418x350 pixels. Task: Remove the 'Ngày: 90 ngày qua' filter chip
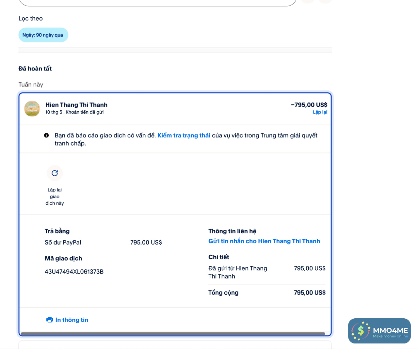tap(43, 35)
